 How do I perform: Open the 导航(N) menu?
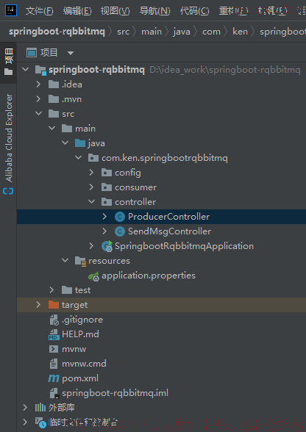[154, 11]
